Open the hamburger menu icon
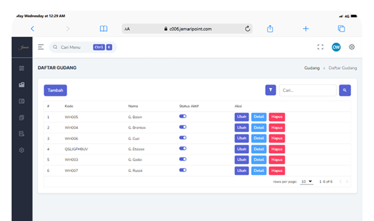This screenshot has height=221, width=374. point(41,47)
